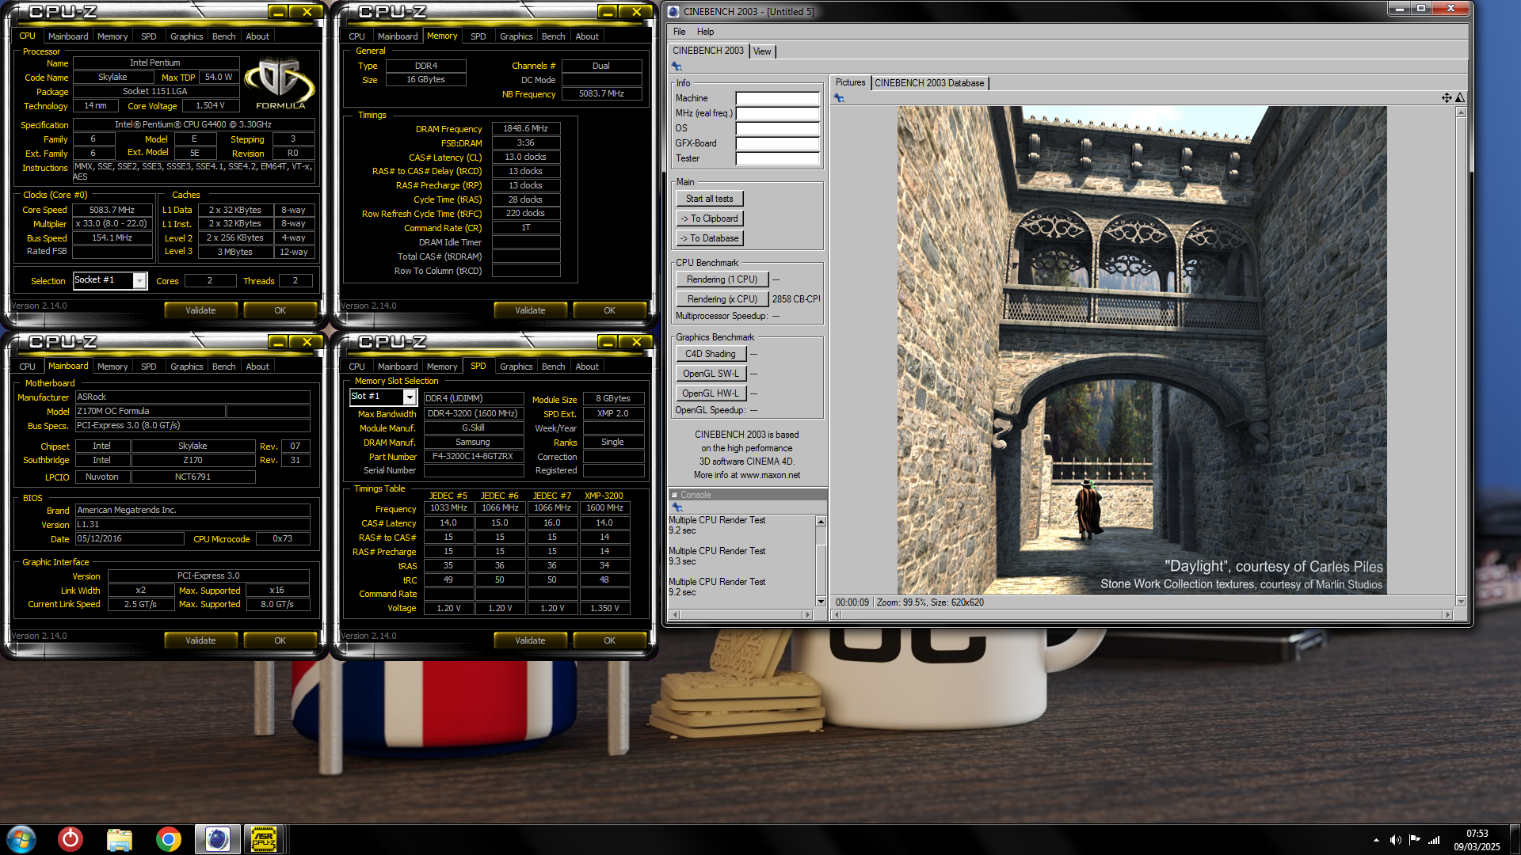Viewport: 1521px width, 855px height.
Task: Click OK in the CPU-Z Memory window
Action: (609, 310)
